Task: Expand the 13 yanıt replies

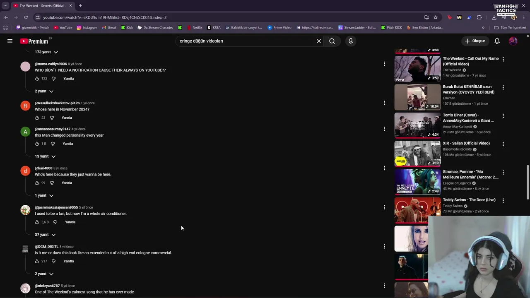Action: tap(45, 156)
